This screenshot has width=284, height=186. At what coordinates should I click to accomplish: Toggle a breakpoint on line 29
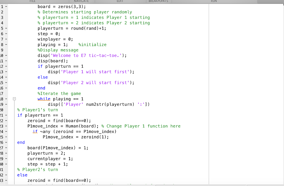click(6, 159)
